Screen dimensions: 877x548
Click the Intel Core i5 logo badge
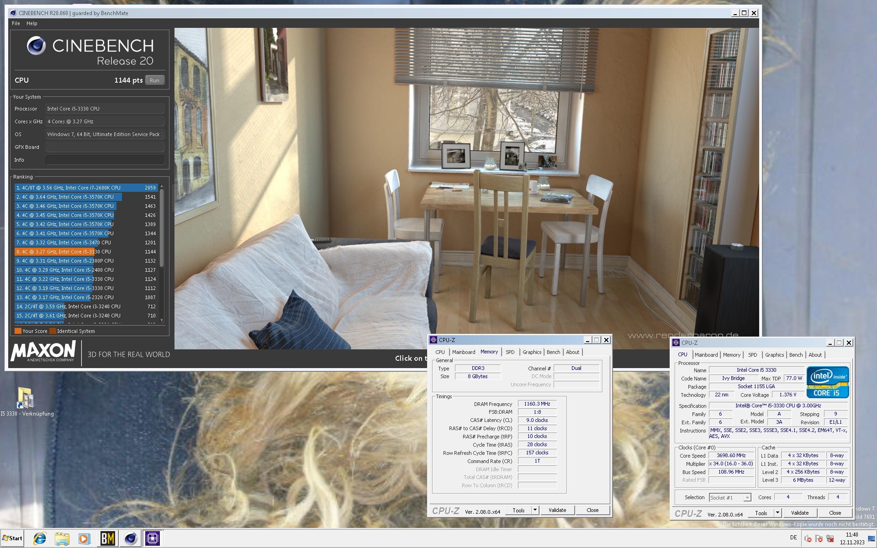pyautogui.click(x=828, y=382)
